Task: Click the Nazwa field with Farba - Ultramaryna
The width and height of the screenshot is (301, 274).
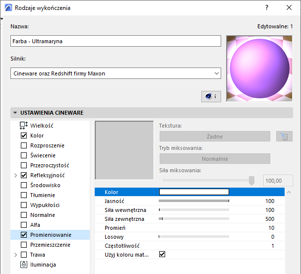Action: point(116,41)
